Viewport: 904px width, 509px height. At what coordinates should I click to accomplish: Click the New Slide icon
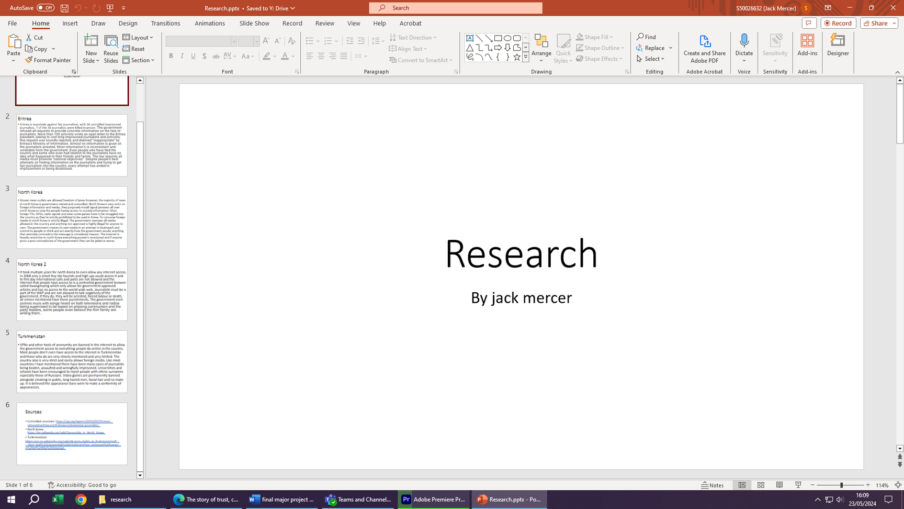91,41
